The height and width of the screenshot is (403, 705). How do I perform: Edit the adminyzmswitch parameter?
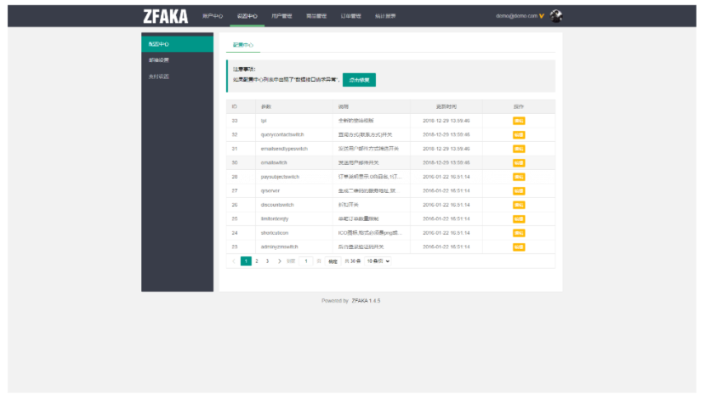click(x=518, y=247)
